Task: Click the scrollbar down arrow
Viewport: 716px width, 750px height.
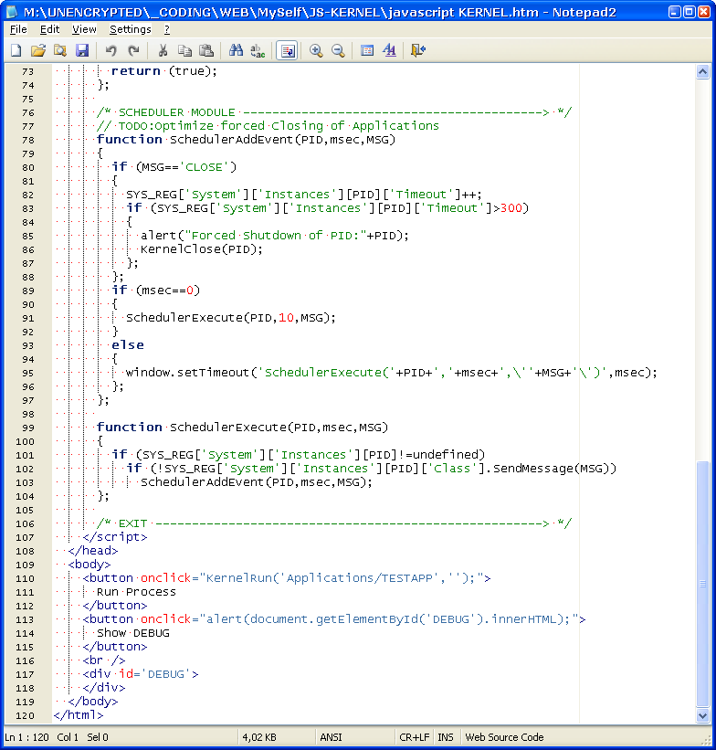Action: [x=702, y=716]
